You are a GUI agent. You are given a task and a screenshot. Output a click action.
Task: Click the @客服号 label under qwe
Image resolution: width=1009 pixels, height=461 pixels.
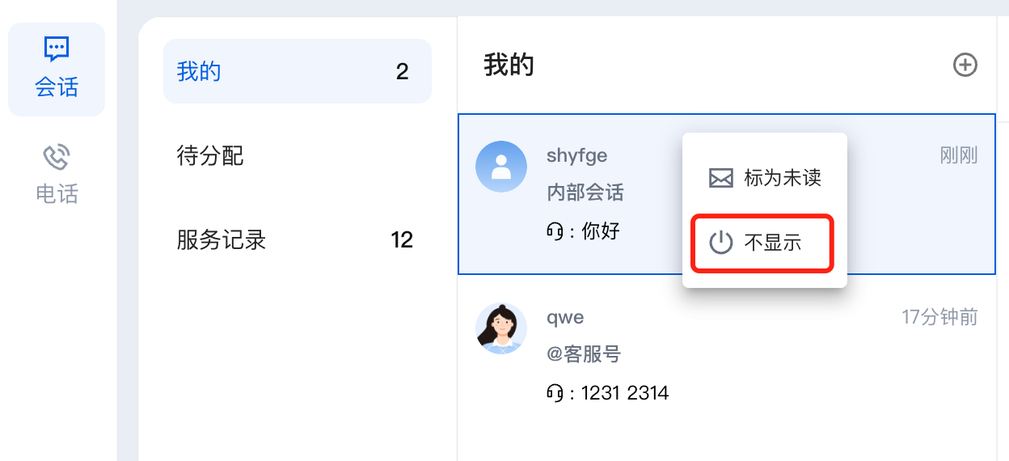[x=584, y=354]
